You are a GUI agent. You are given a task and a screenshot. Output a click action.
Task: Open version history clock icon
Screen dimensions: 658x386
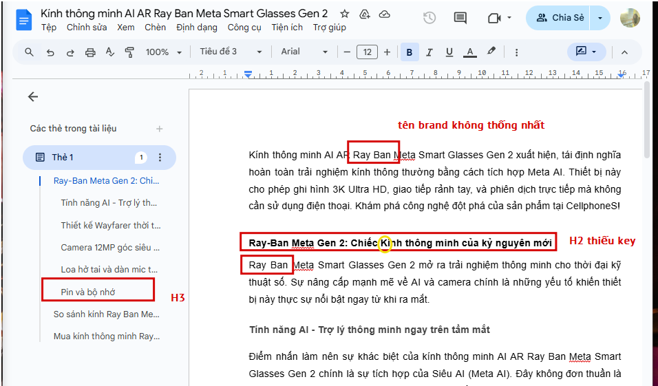(x=429, y=18)
